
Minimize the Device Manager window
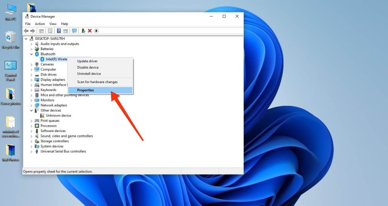point(211,16)
